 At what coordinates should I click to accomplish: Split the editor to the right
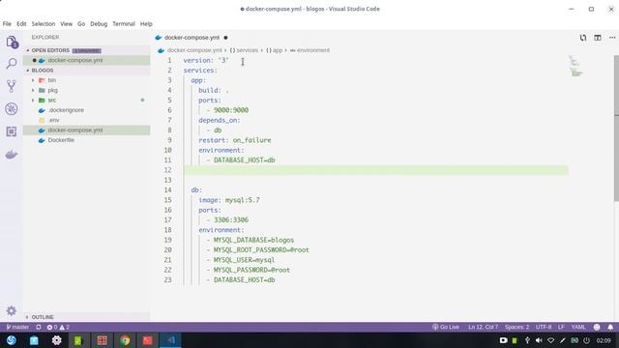pyautogui.click(x=598, y=38)
